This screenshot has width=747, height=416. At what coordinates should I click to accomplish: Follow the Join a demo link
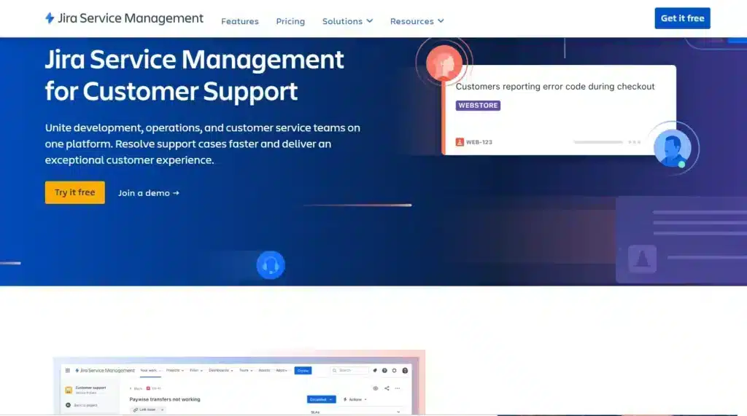point(149,193)
